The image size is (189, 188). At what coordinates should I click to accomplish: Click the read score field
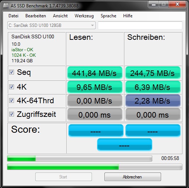point(96,130)
